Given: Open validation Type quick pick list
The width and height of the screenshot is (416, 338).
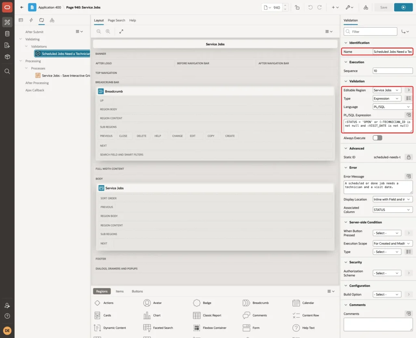Looking at the screenshot, I should pyautogui.click(x=409, y=98).
